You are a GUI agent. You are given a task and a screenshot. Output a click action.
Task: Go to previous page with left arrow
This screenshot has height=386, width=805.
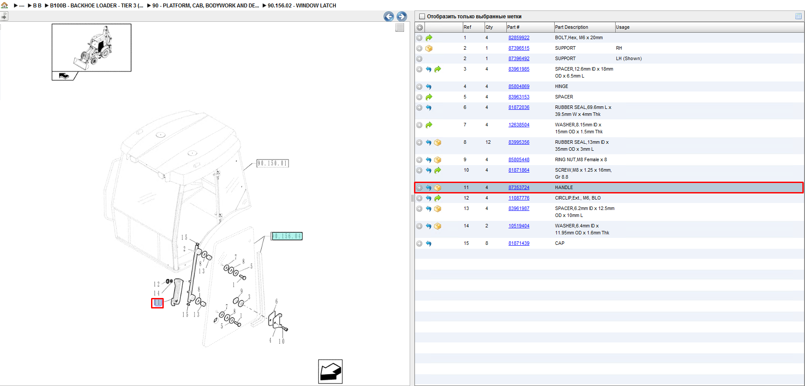(x=389, y=17)
